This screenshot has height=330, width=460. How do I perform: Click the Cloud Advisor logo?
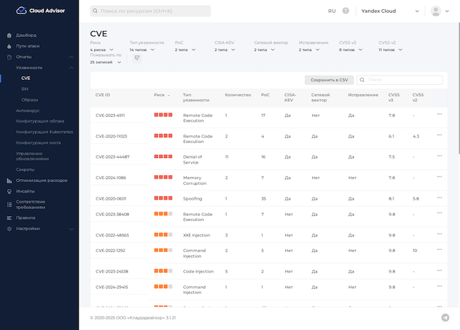coord(34,11)
